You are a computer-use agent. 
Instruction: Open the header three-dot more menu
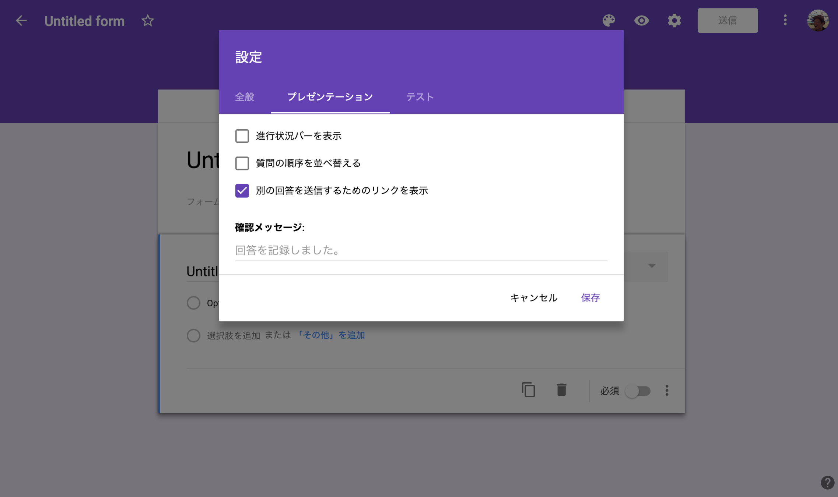click(x=785, y=20)
